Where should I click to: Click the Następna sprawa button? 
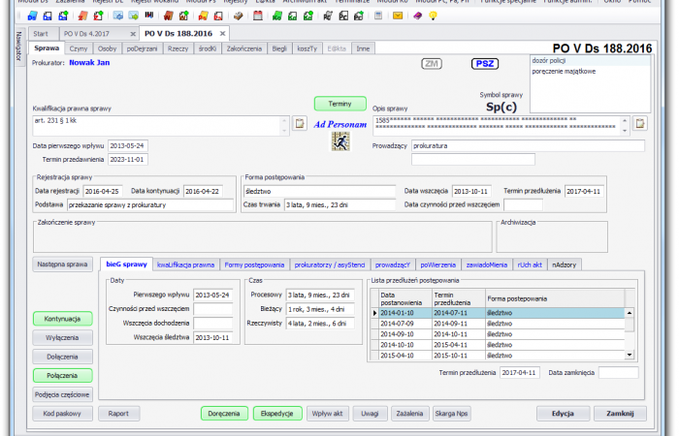point(62,265)
